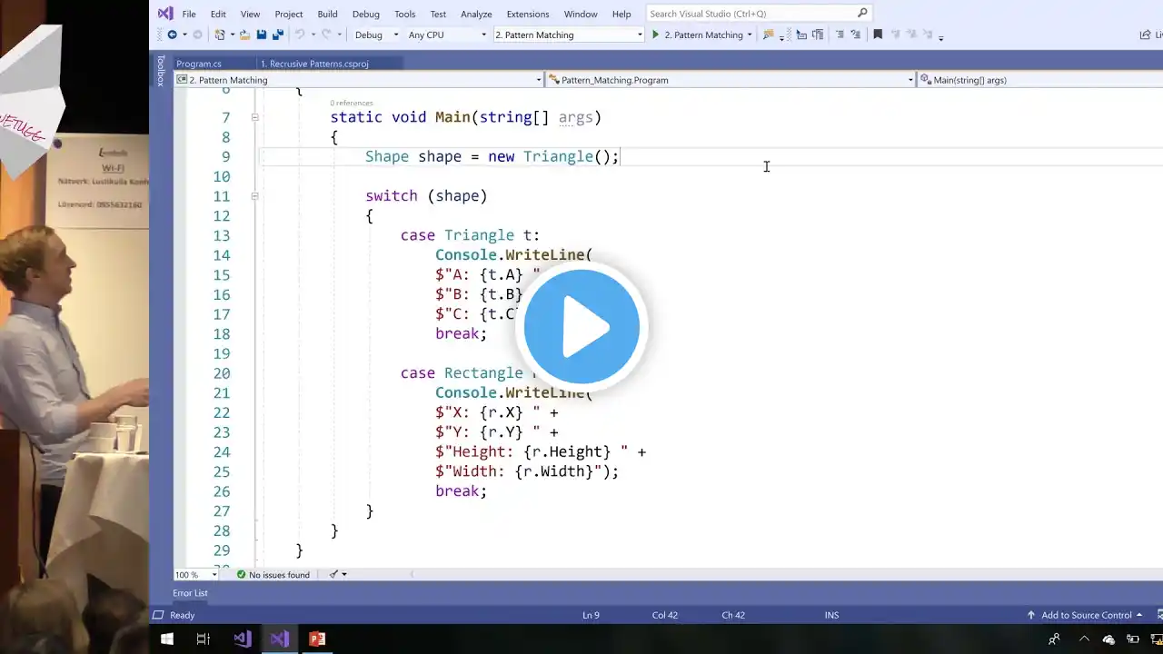The image size is (1163, 654).
Task: Open the Main(string[] args) member dropdown
Action: coord(1040,80)
